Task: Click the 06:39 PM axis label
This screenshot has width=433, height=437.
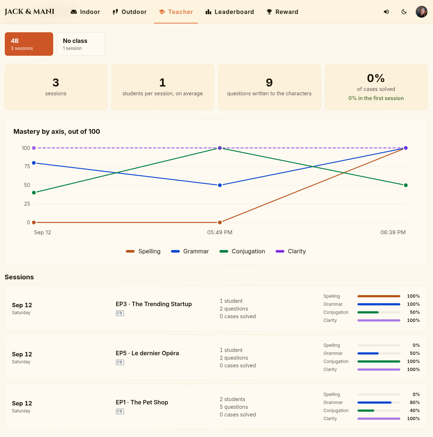Action: point(393,232)
